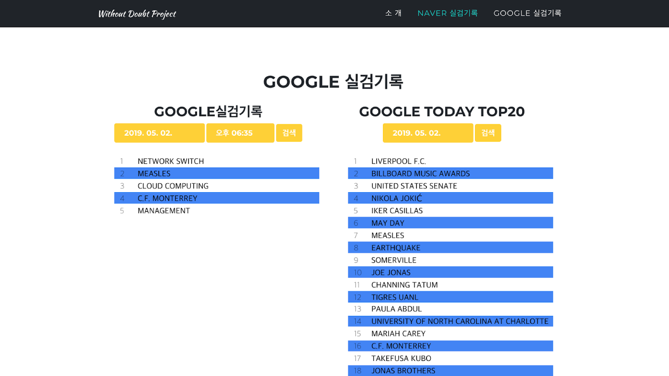Click the GOOGLE실검기록 section heading
The image size is (669, 376).
click(x=208, y=112)
